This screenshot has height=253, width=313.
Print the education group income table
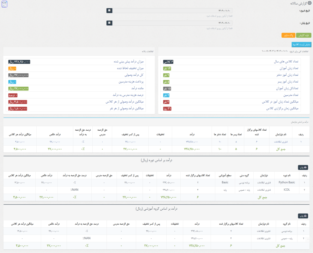click(x=303, y=216)
